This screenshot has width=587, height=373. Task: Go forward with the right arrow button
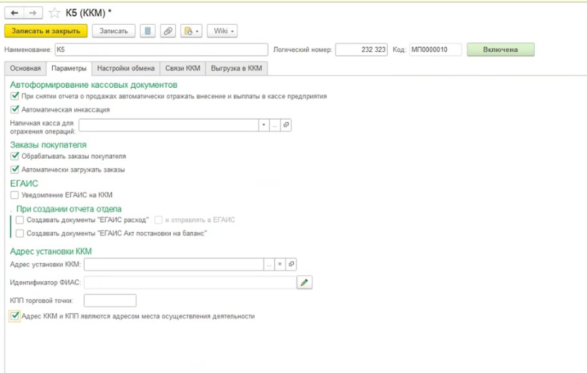coord(33,13)
